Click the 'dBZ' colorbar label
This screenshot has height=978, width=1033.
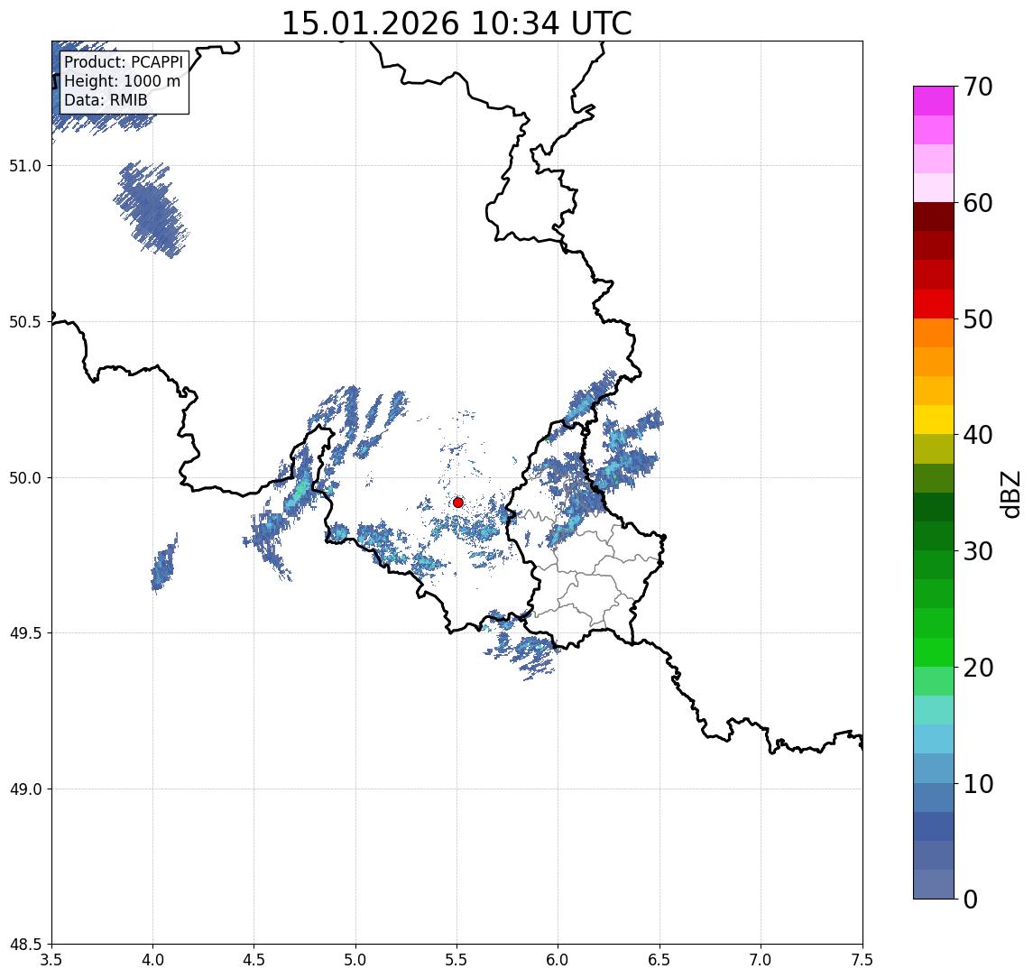pos(1010,494)
